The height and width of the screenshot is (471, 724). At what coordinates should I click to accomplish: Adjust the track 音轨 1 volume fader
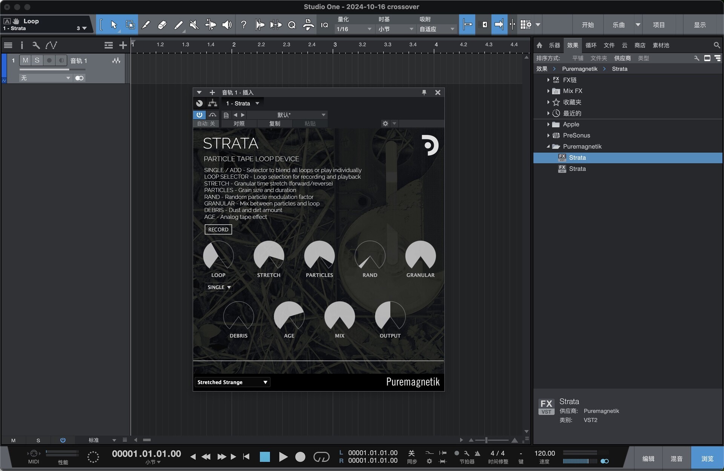click(x=52, y=69)
